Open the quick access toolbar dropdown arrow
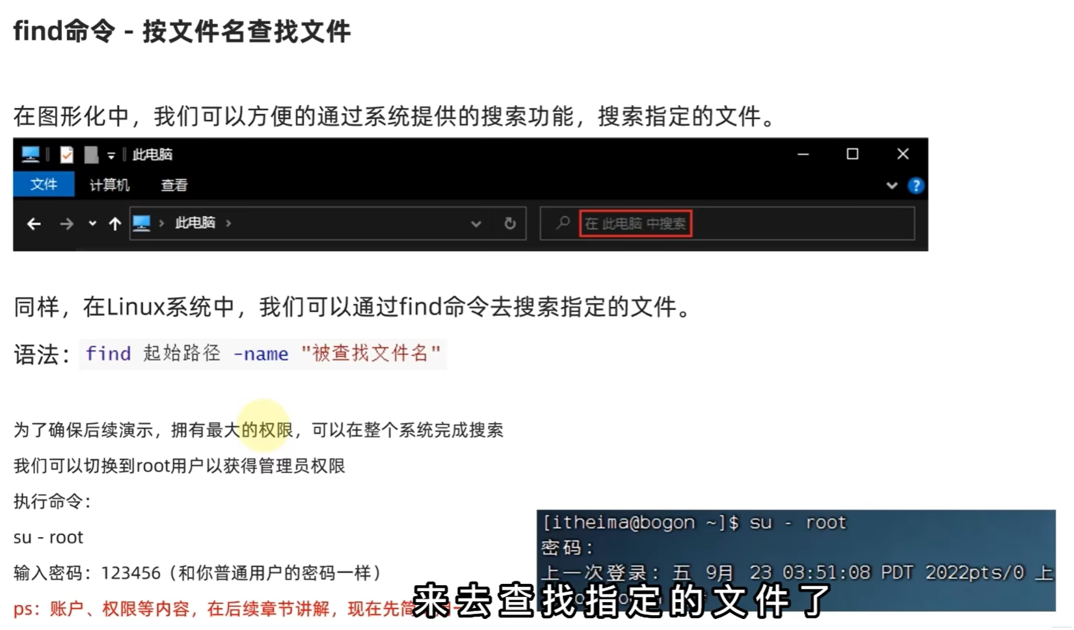1074x630 pixels. point(111,155)
